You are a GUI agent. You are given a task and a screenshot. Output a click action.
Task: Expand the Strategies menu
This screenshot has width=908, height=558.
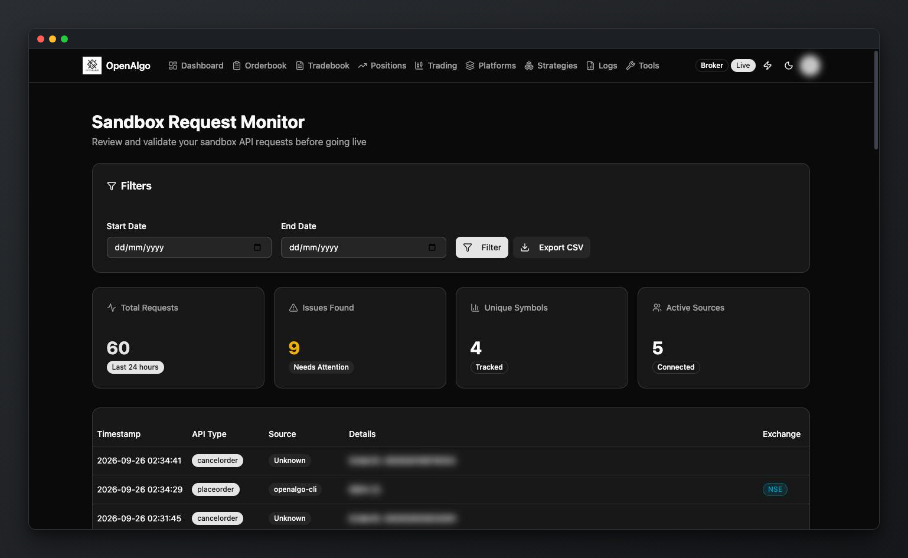click(551, 66)
